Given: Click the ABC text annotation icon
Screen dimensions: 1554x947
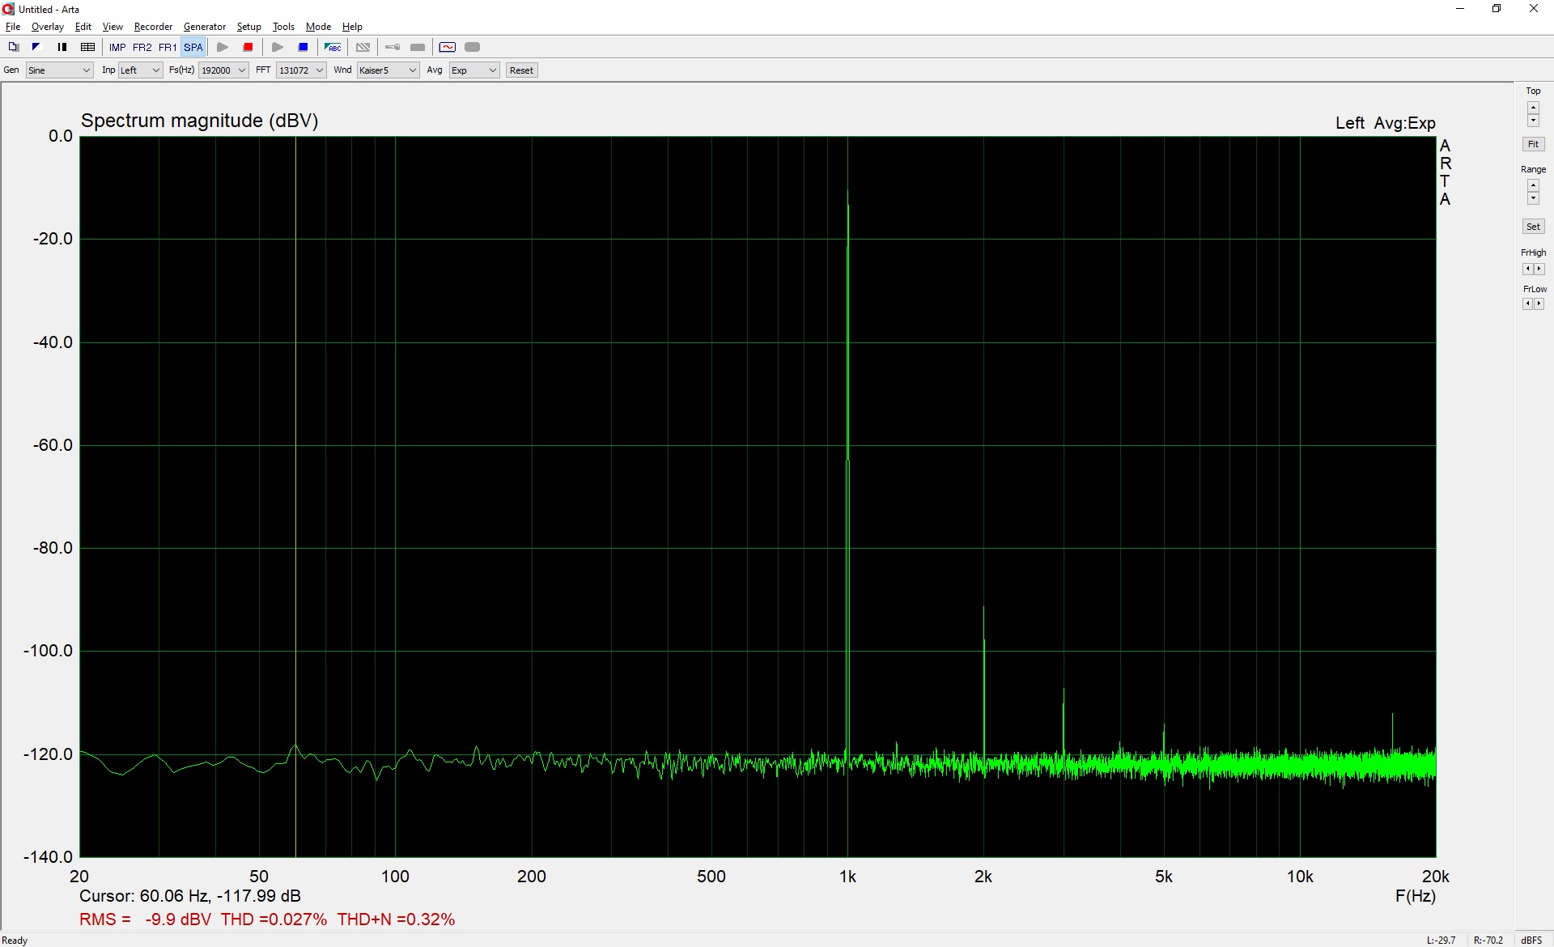Looking at the screenshot, I should coord(333,47).
